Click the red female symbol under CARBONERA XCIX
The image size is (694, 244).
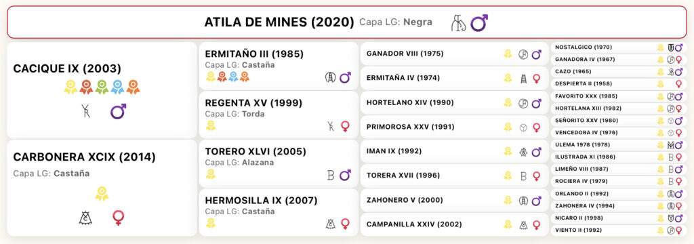118,218
